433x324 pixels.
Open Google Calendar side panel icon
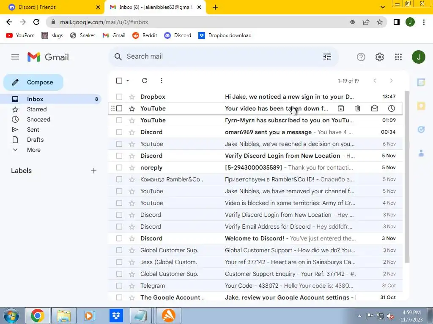[421, 82]
